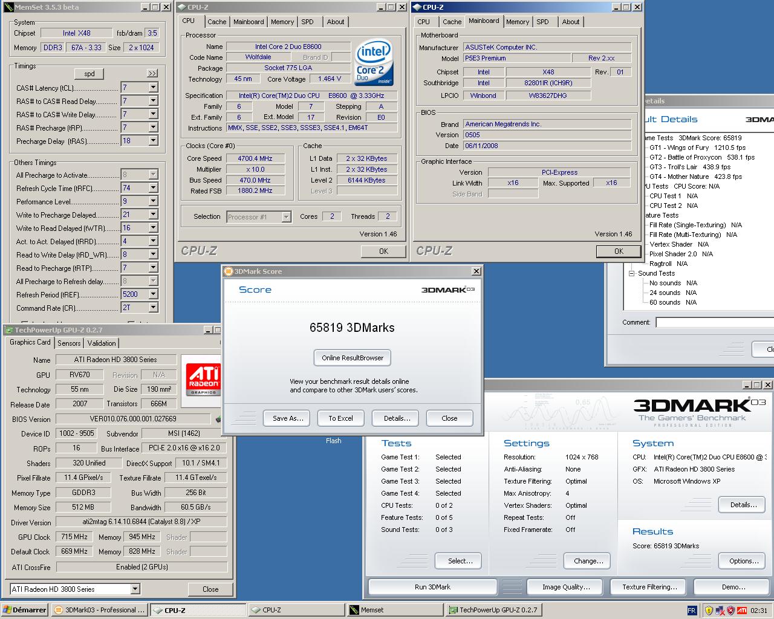774x619 pixels.
Task: Click To Excel button
Action: point(340,418)
